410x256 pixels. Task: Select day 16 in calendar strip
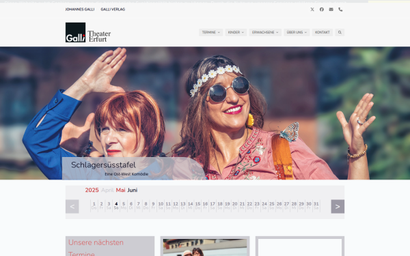(205, 205)
